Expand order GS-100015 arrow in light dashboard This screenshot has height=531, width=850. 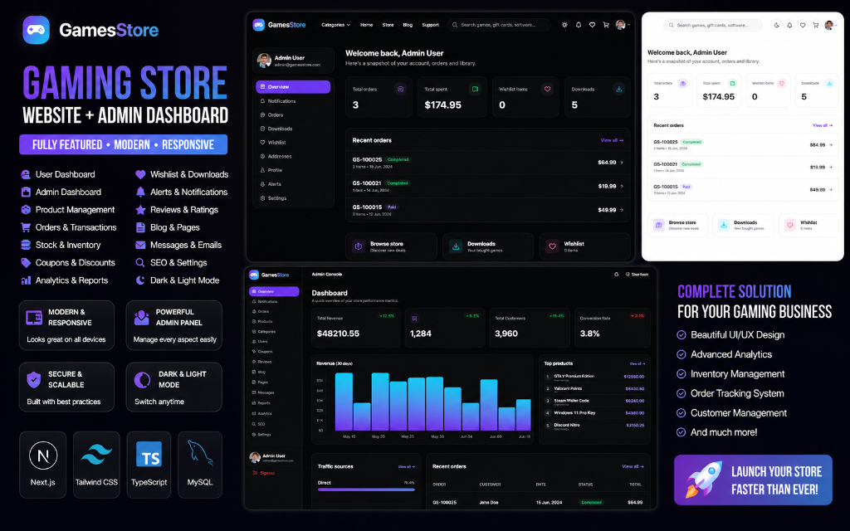pyautogui.click(x=831, y=190)
